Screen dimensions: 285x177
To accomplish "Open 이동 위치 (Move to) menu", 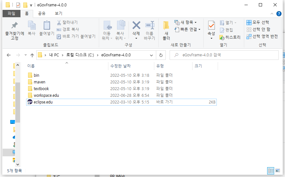I will [107, 30].
